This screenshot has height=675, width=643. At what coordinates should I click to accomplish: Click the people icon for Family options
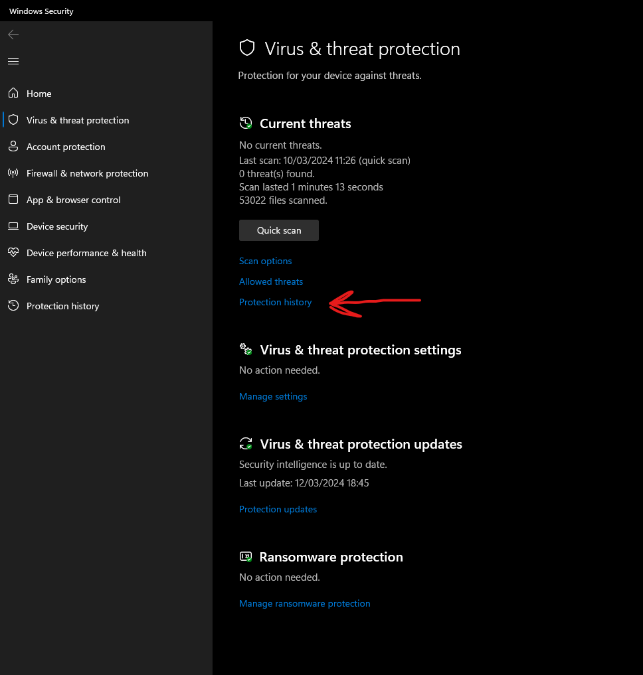coord(13,279)
